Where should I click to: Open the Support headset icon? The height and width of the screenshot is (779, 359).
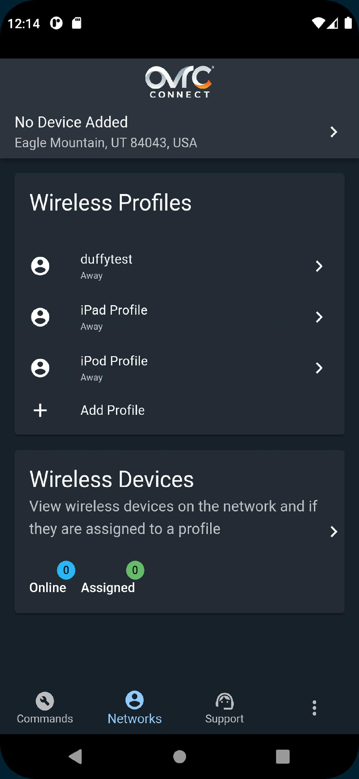click(x=225, y=701)
